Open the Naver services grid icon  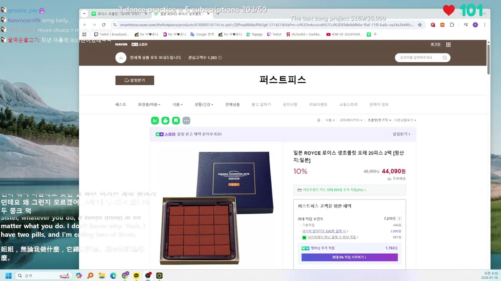click(448, 44)
